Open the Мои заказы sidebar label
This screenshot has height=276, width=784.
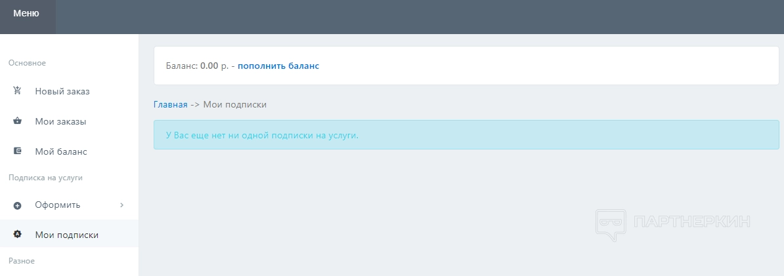pos(60,121)
